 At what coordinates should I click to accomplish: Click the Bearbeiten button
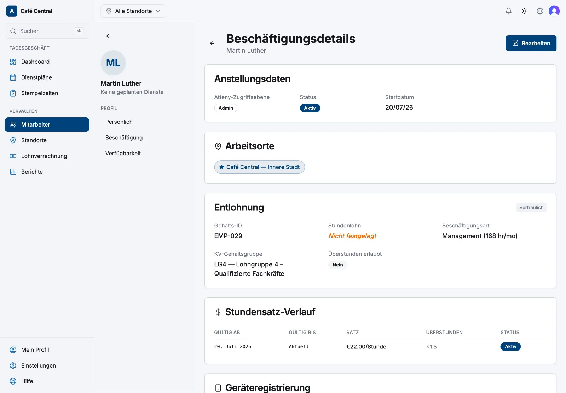[x=531, y=43]
